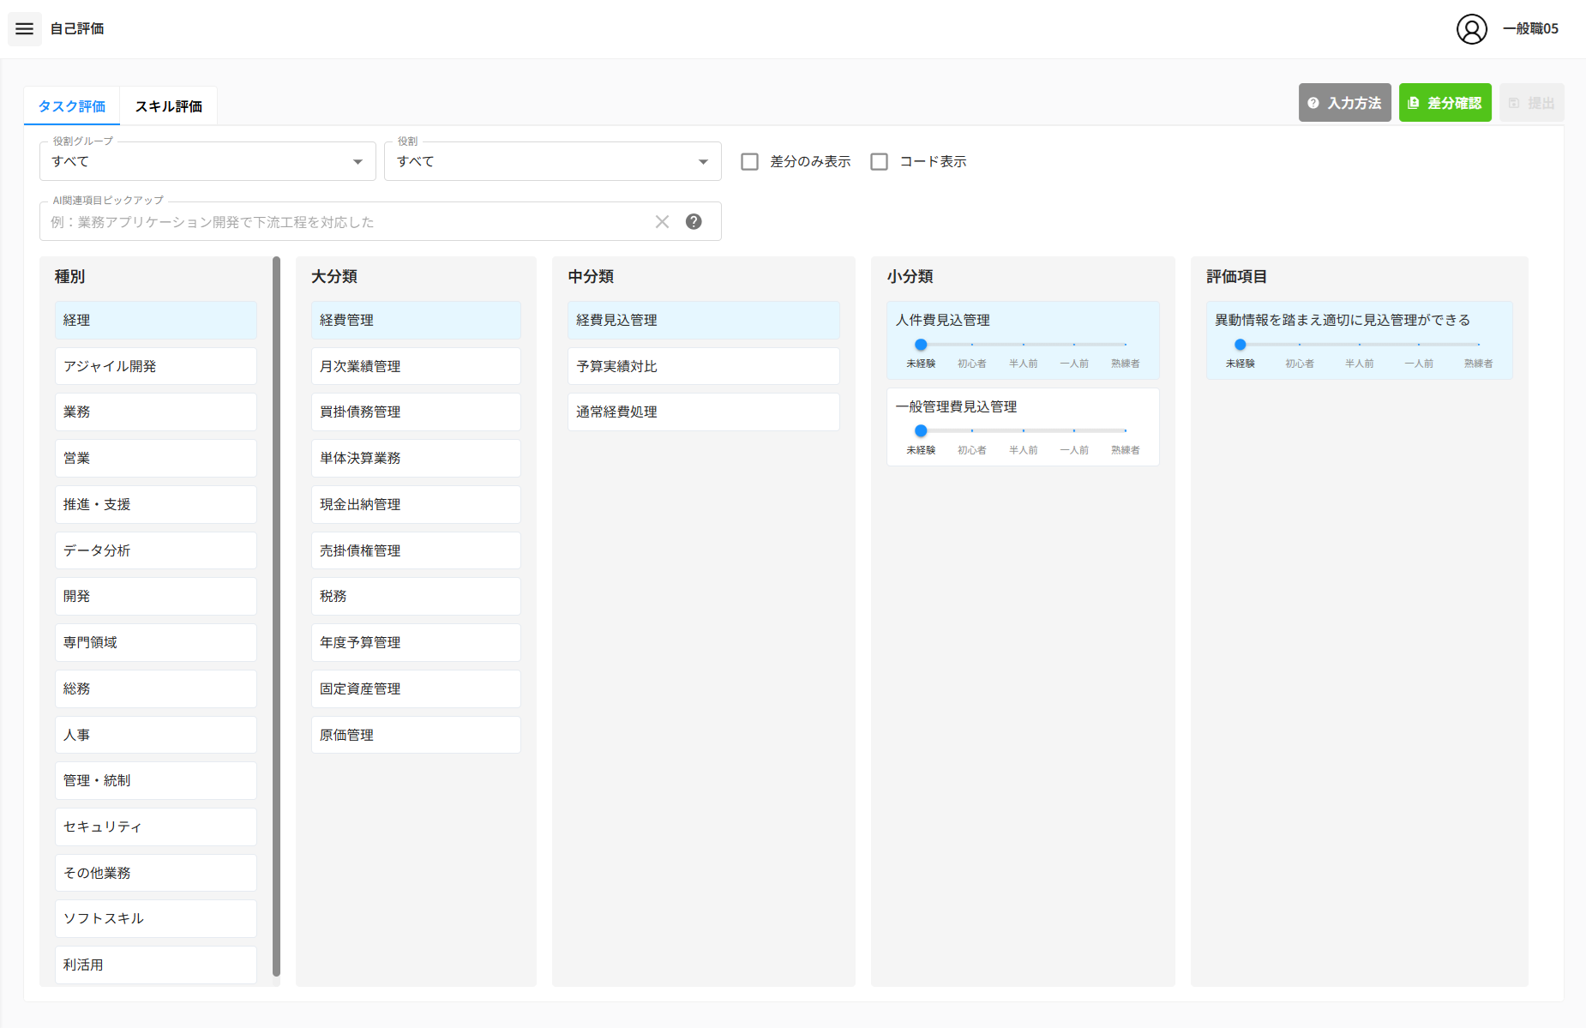Enable the コード表示 checkbox
The image size is (1586, 1028).
point(879,162)
